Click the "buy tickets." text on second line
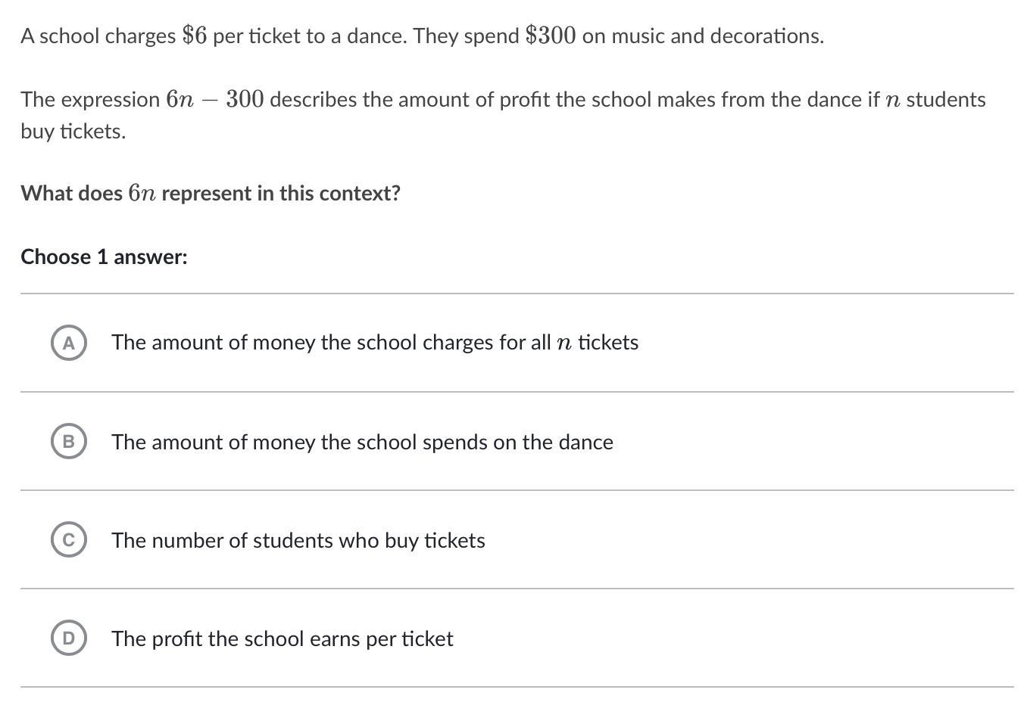The image size is (1027, 727). pyautogui.click(x=73, y=131)
